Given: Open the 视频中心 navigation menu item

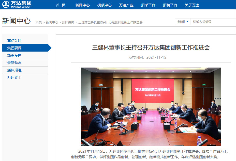Looking at the screenshot, I should coord(104,5).
